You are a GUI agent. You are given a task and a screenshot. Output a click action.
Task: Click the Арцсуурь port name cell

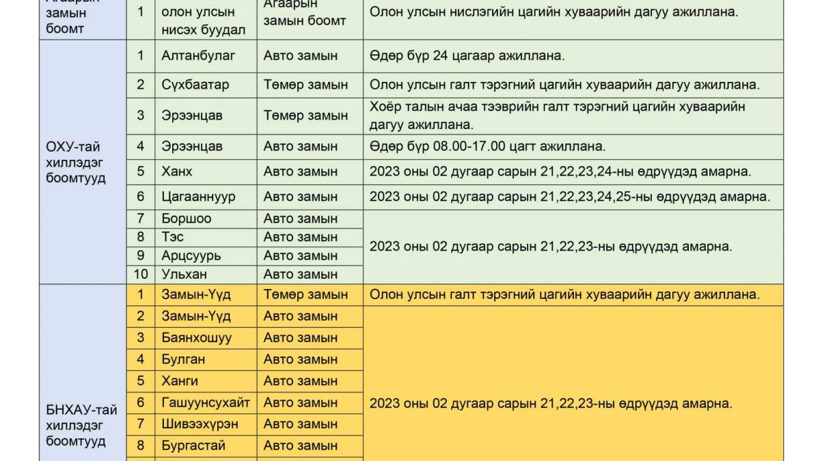[191, 255]
